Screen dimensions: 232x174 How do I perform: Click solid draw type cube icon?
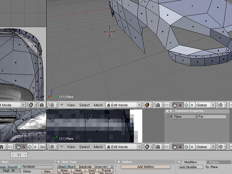tap(148, 105)
